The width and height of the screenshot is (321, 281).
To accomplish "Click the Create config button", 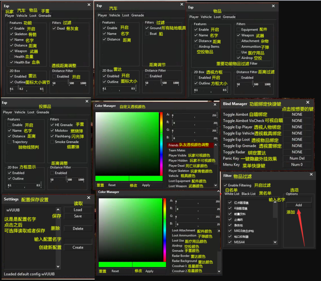I will tap(78, 247).
